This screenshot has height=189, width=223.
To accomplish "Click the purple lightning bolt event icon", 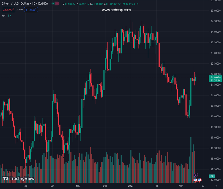I will [x=196, y=175].
